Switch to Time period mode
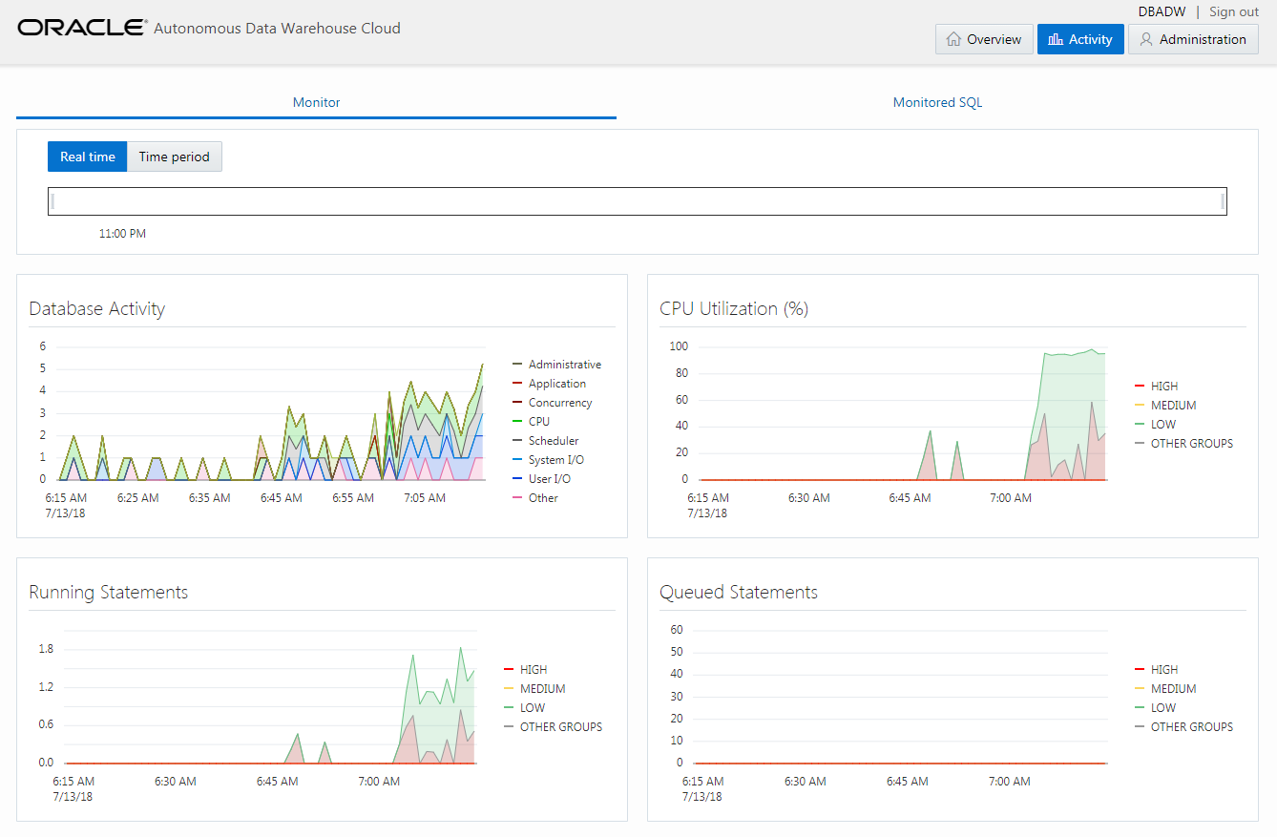The image size is (1277, 837). tap(174, 157)
